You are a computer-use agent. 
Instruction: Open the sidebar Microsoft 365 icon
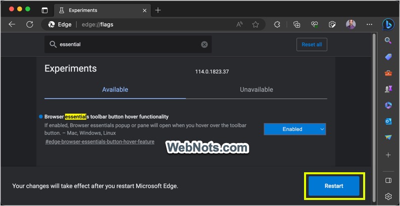388,105
